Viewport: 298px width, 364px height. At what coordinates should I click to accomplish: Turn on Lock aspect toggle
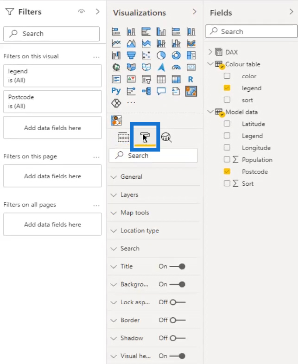click(x=178, y=302)
